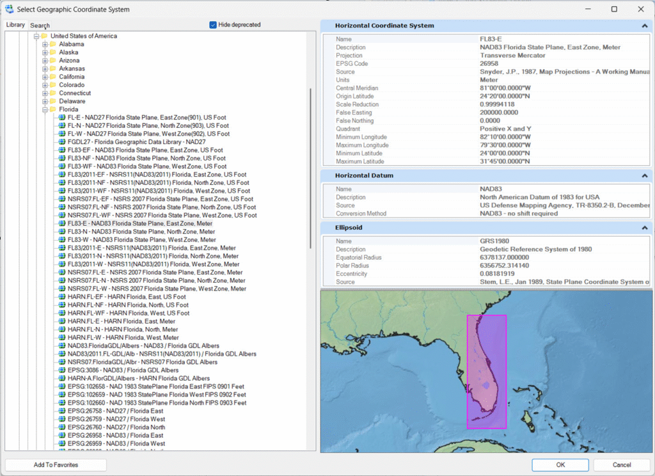The height and width of the screenshot is (476, 655).
Task: Click the California folder icon
Action: (x=53, y=77)
